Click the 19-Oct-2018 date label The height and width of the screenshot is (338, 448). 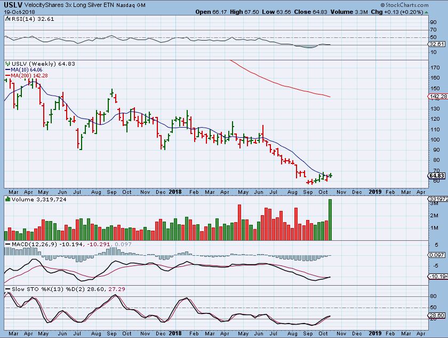[19, 12]
